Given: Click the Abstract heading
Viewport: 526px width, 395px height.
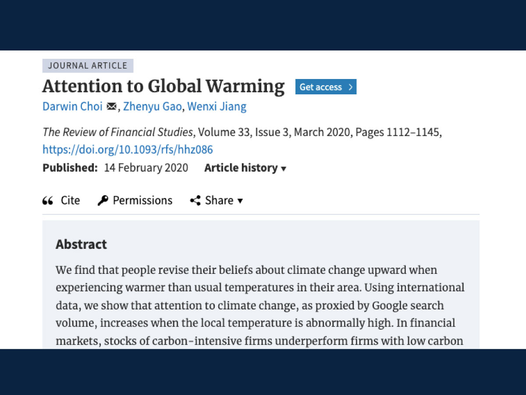Looking at the screenshot, I should 81,244.
